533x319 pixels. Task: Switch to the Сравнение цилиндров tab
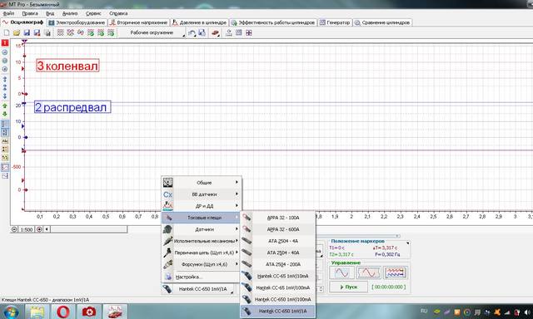point(382,22)
